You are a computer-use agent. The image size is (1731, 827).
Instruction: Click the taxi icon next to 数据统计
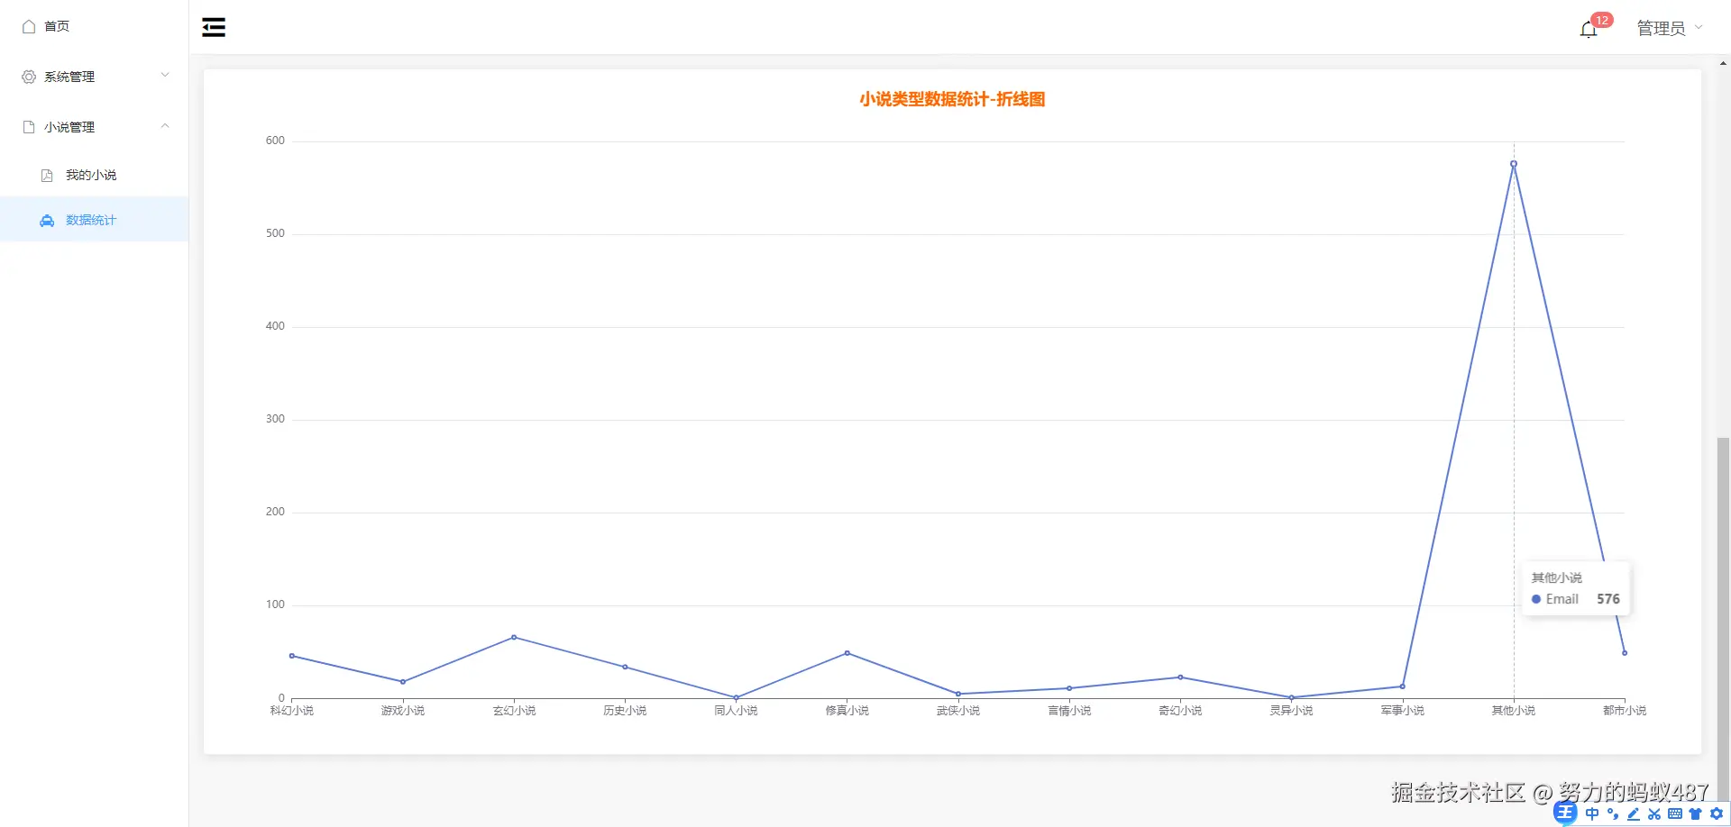pos(46,220)
